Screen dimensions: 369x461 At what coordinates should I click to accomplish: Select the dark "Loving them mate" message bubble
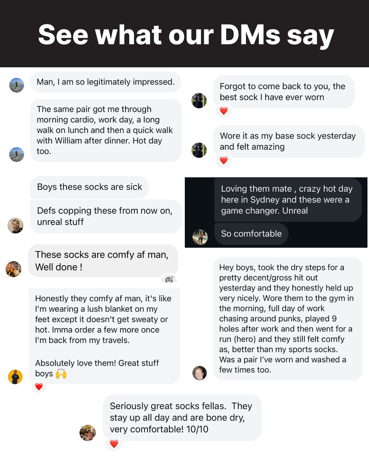(x=287, y=200)
